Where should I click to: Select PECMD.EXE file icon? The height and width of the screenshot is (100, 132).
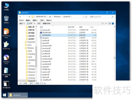(41, 32)
